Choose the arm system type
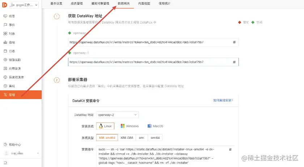Image resolution: width=304 pixels, height=167 pixels. click(x=142, y=138)
